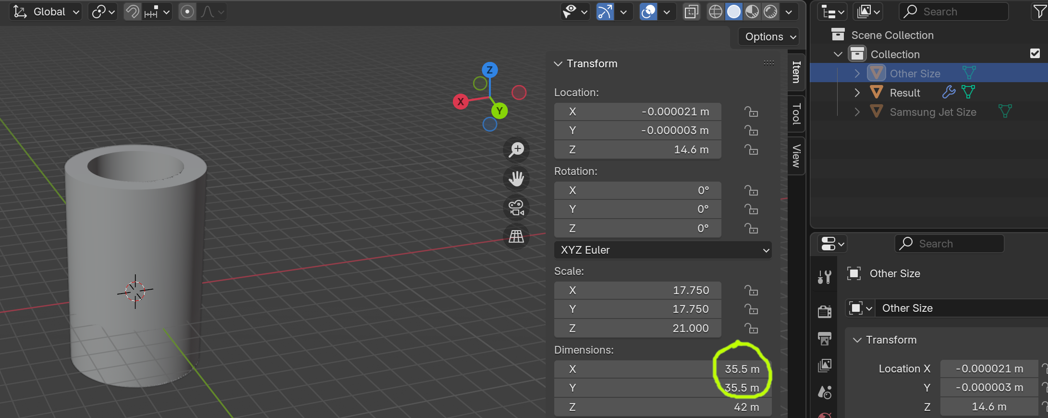
Task: Open the View Layer properties tab icon
Action: 825,366
